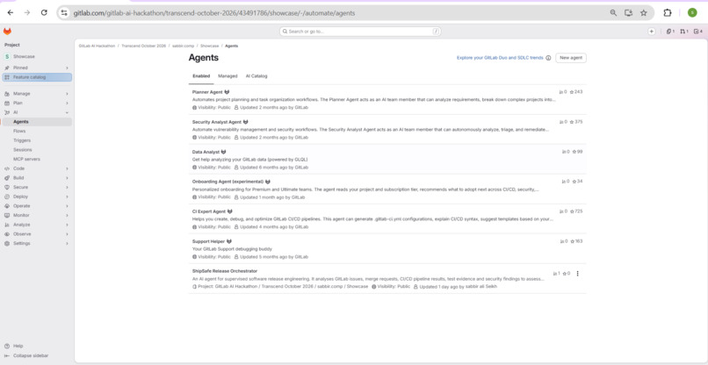Reload the page with the refresh icon
Image resolution: width=708 pixels, height=365 pixels.
click(x=44, y=13)
